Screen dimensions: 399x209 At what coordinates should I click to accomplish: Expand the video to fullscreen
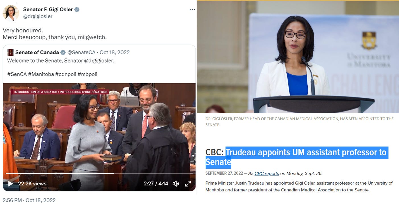(x=188, y=184)
